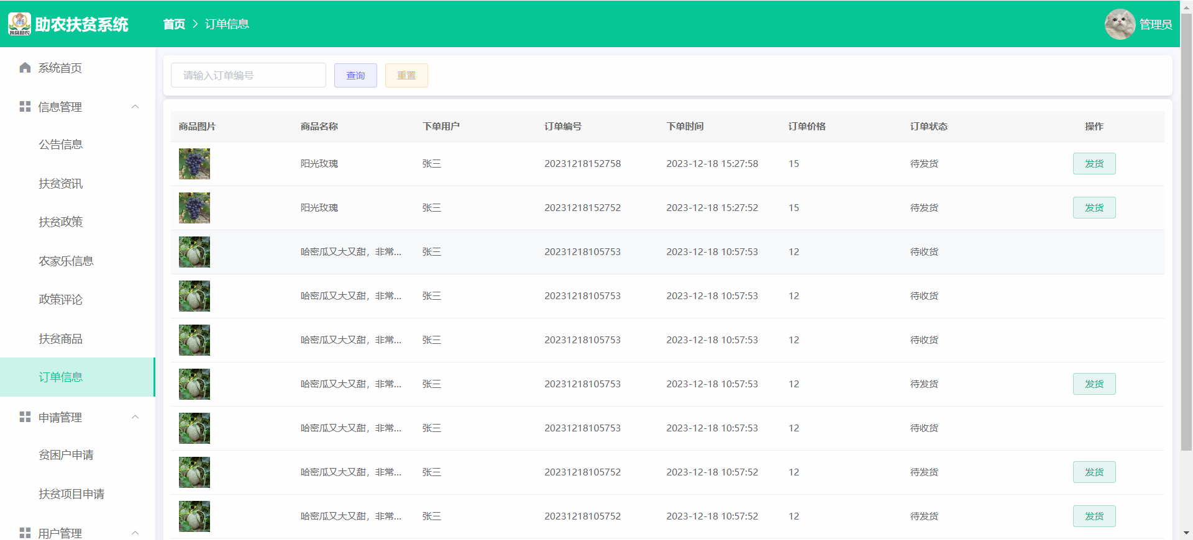Select the 政策评论 menu item
Viewport: 1193px width, 540px height.
pyautogui.click(x=78, y=300)
